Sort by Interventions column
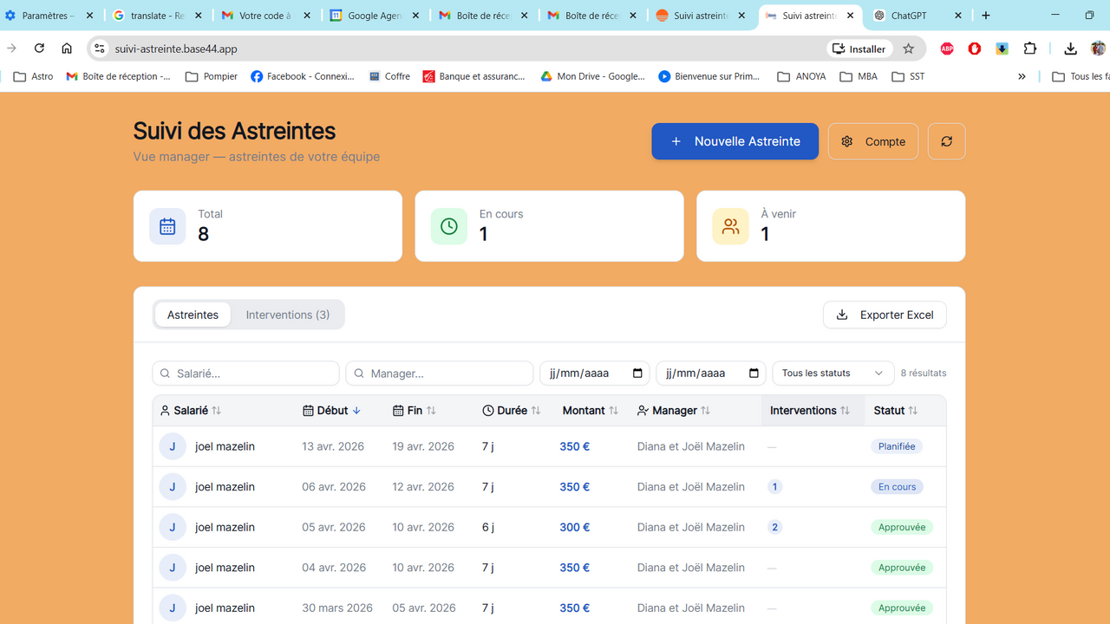The width and height of the screenshot is (1110, 624). pos(810,411)
